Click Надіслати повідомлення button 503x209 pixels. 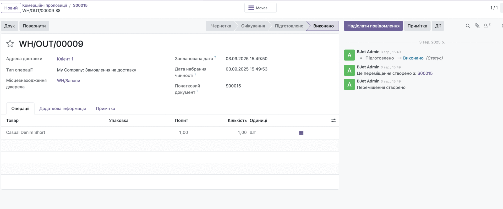coord(373,26)
